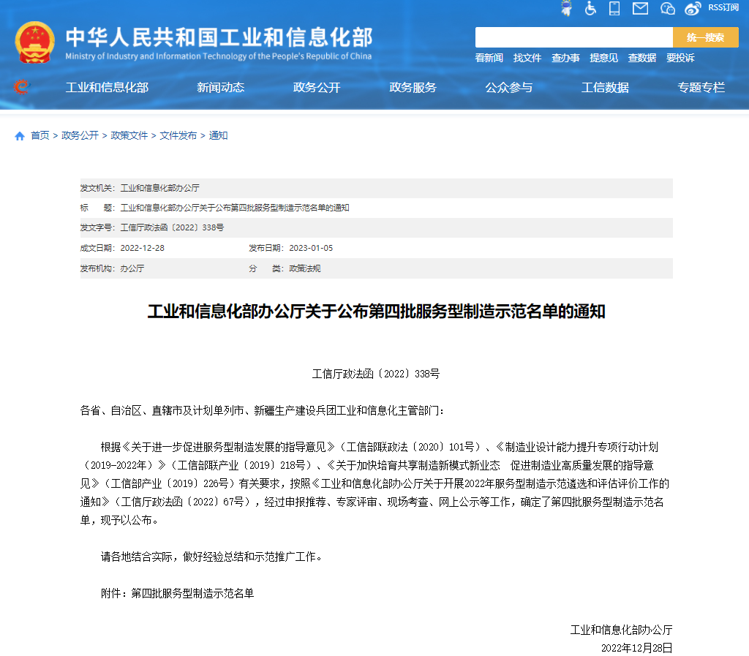Click the bold article headline
The width and height of the screenshot is (749, 656).
377,312
